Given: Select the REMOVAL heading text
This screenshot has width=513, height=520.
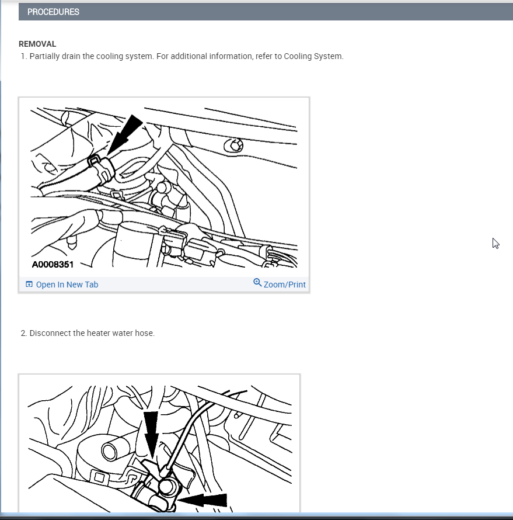Looking at the screenshot, I should (37, 44).
